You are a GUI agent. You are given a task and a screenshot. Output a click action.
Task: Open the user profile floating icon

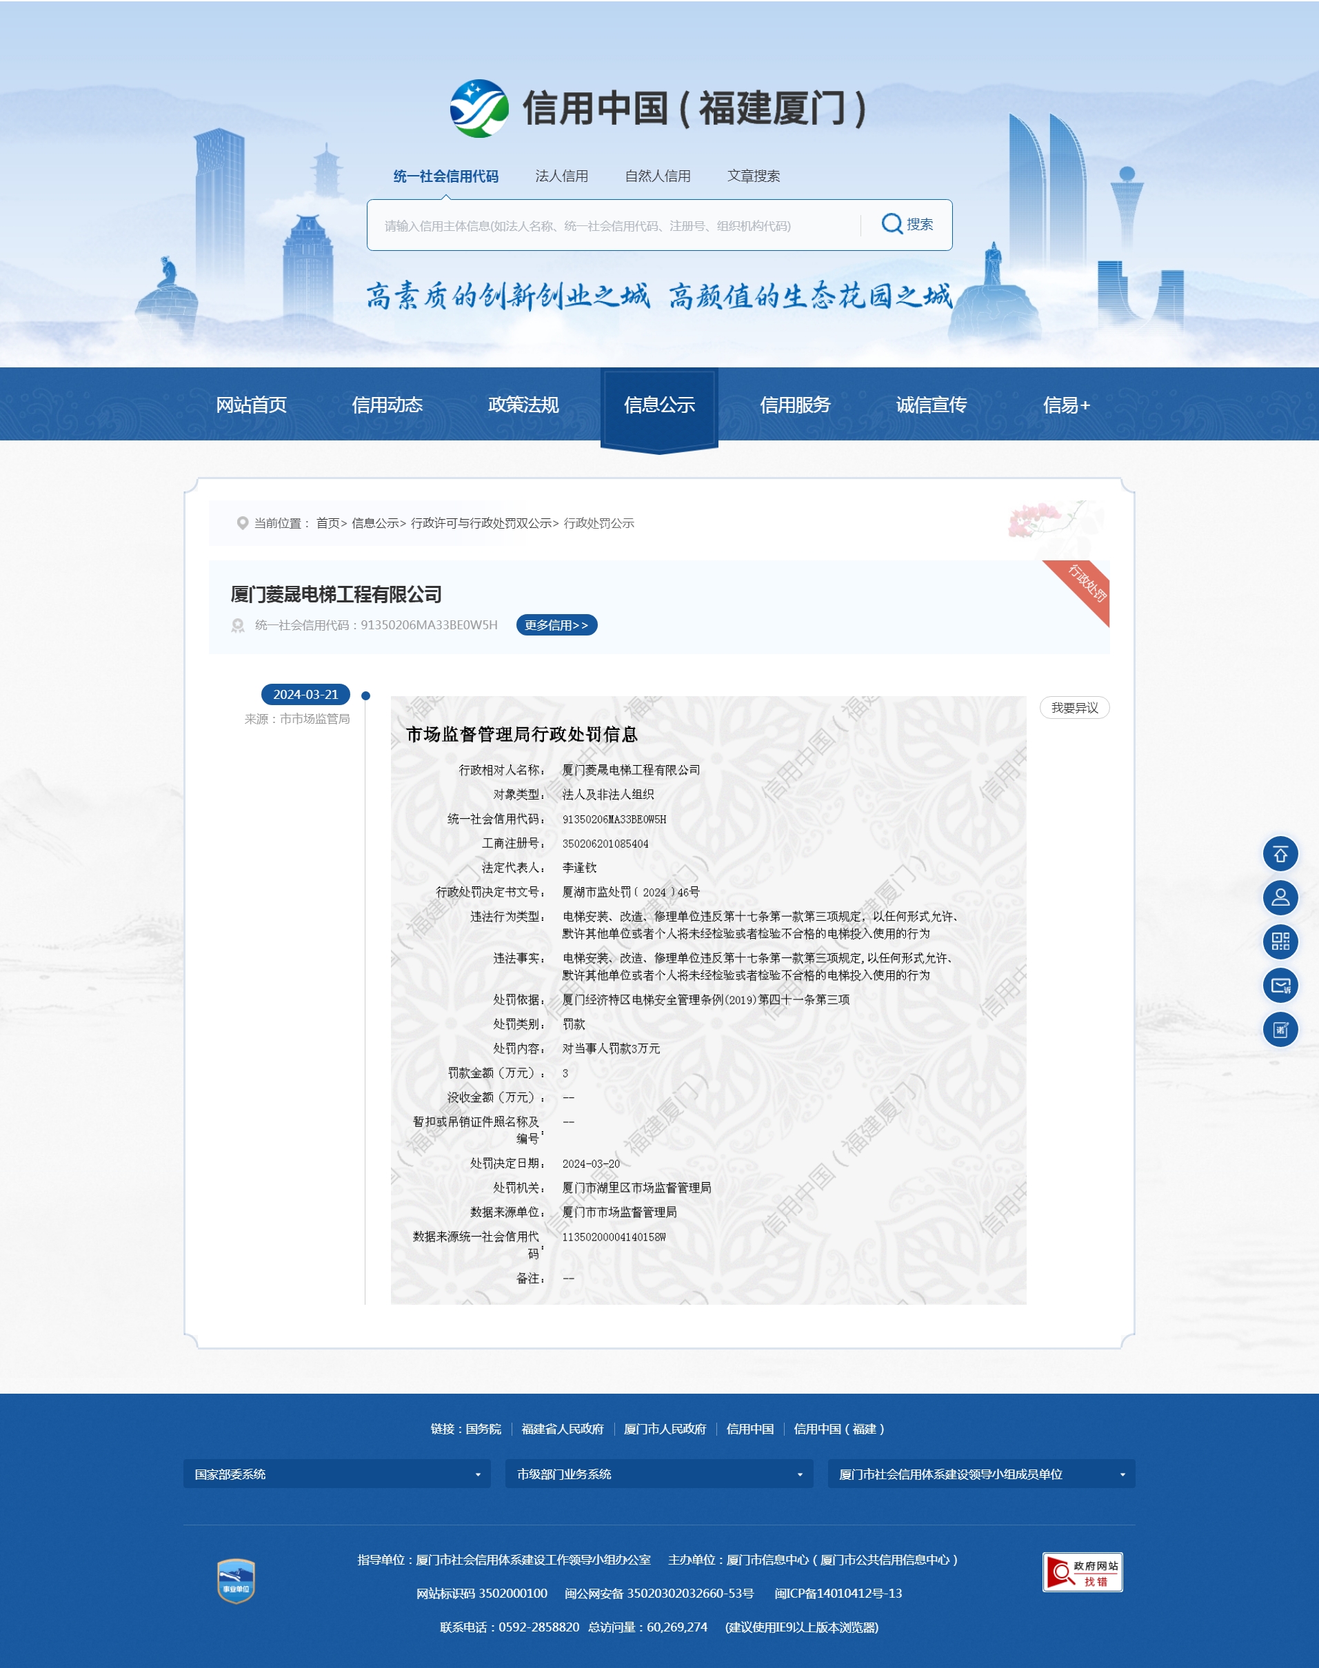point(1280,897)
